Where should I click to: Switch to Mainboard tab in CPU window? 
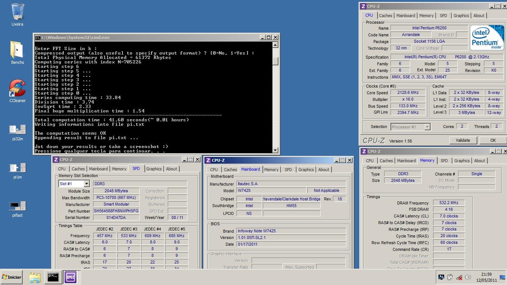(406, 16)
